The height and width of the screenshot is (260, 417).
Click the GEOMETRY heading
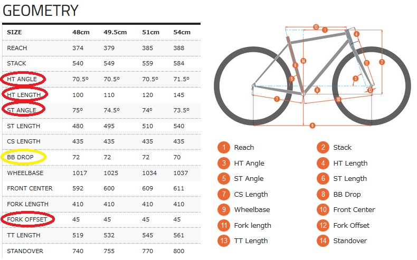pos(41,11)
